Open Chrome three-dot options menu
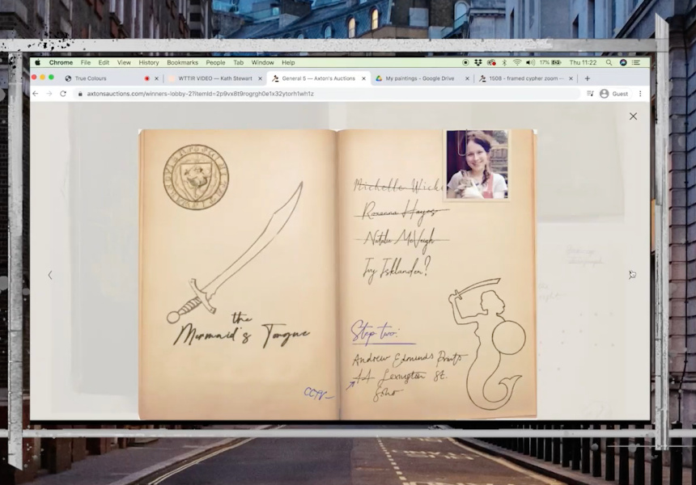Image resolution: width=696 pixels, height=485 pixels. 640,94
